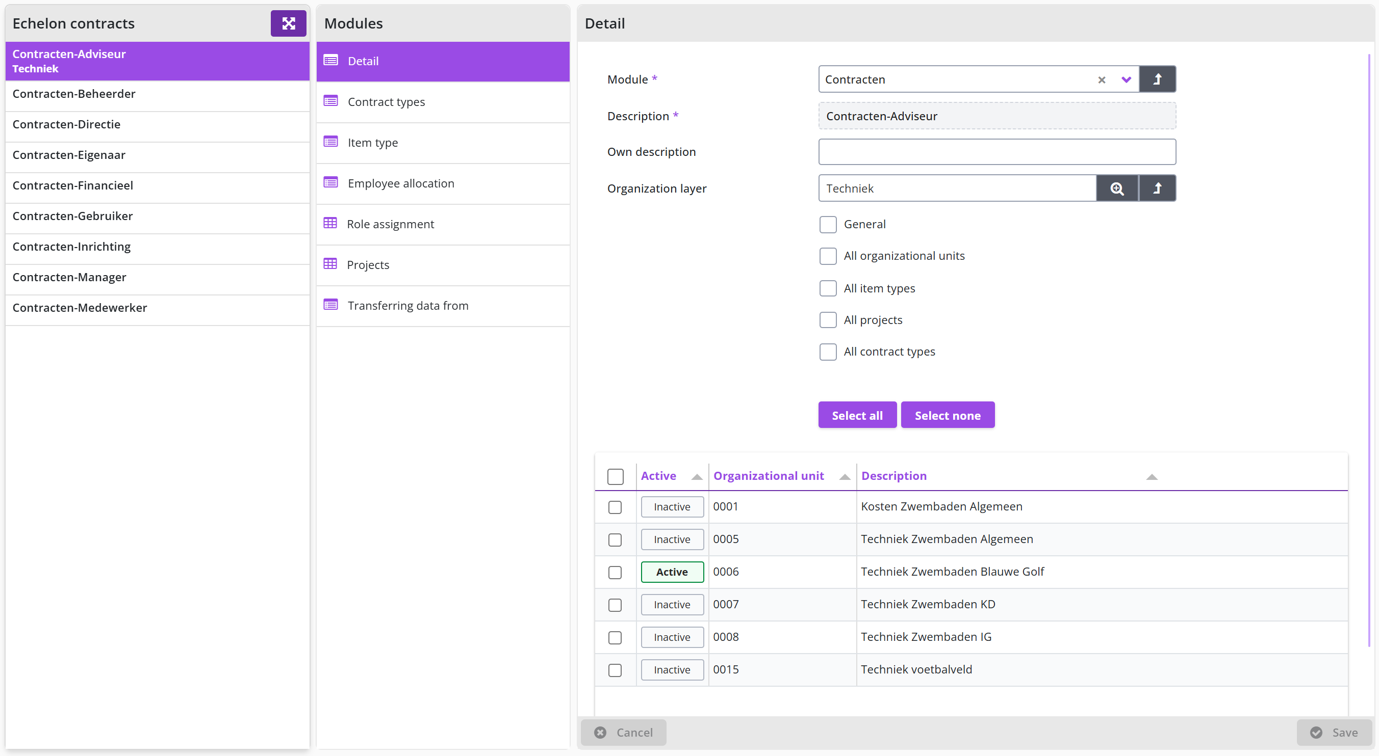Image resolution: width=1379 pixels, height=756 pixels.
Task: Sort by the Active column arrow
Action: click(697, 477)
